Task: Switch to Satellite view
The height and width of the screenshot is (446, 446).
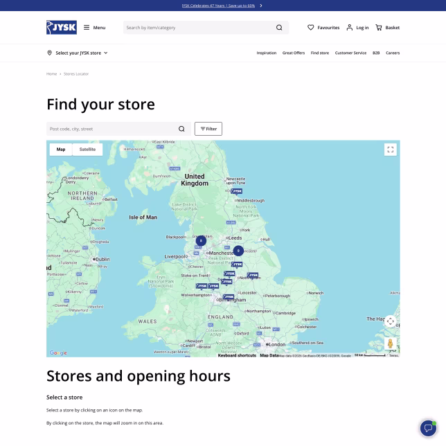Action: tap(87, 150)
